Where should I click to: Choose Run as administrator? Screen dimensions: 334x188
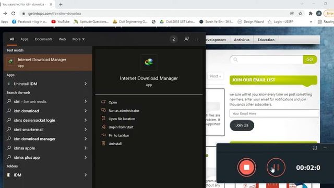[124, 111]
